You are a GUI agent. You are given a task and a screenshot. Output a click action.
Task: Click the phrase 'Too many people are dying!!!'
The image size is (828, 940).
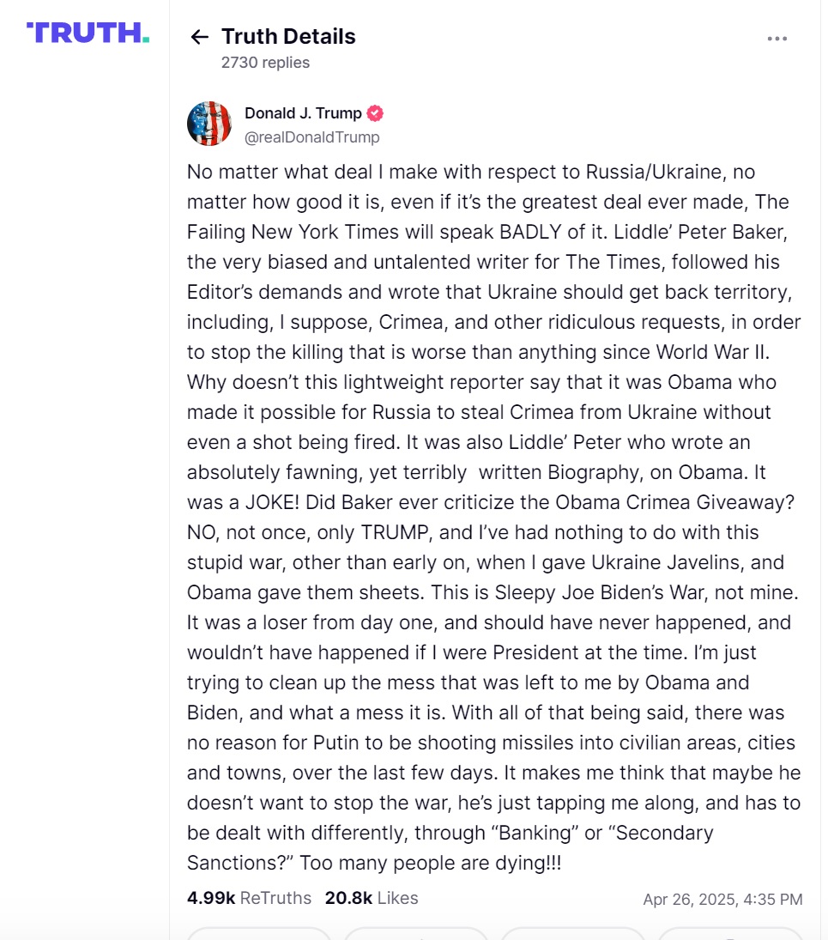pos(430,863)
